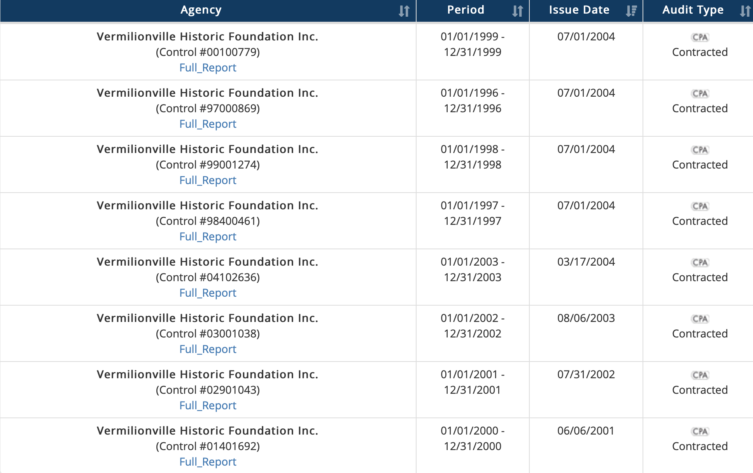Open Full_Report for Control #00100779
The width and height of the screenshot is (753, 473).
(x=208, y=68)
